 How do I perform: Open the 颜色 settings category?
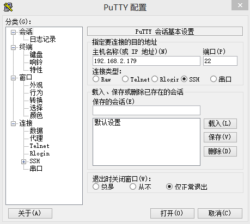pos(36,115)
